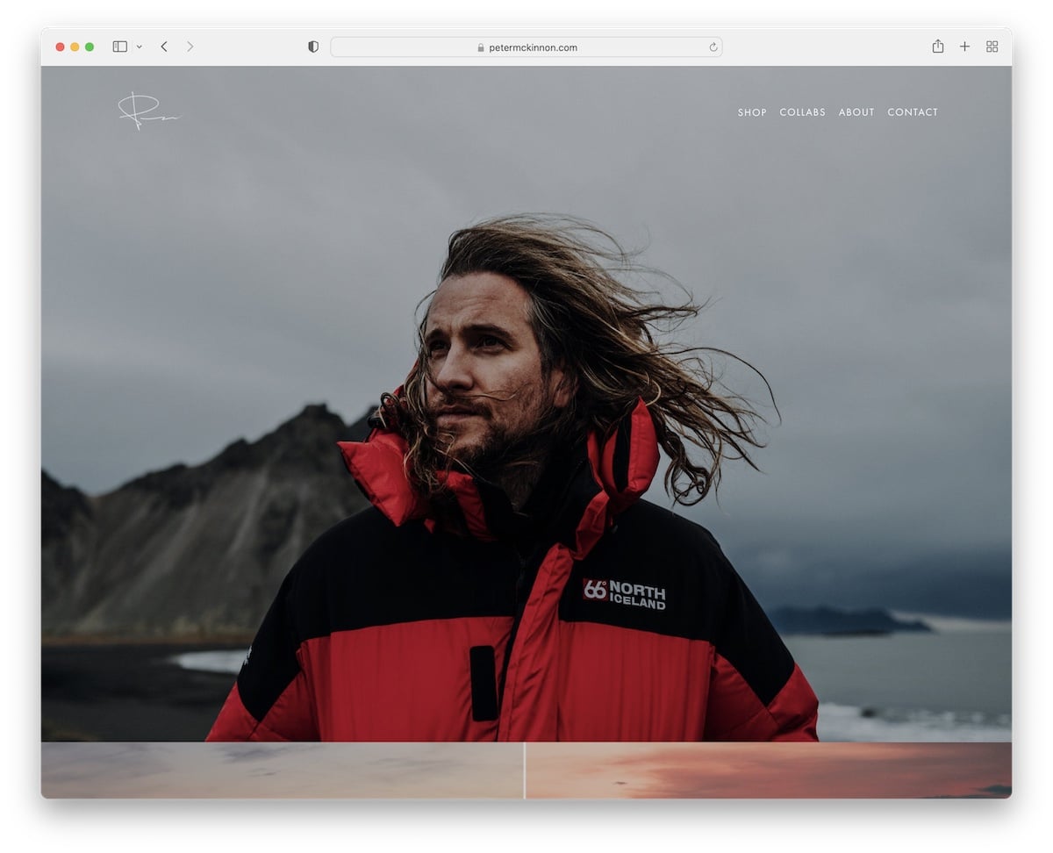The height and width of the screenshot is (853, 1053).
Task: Select the bottom-left cloudy sky thumbnail
Action: point(282,771)
